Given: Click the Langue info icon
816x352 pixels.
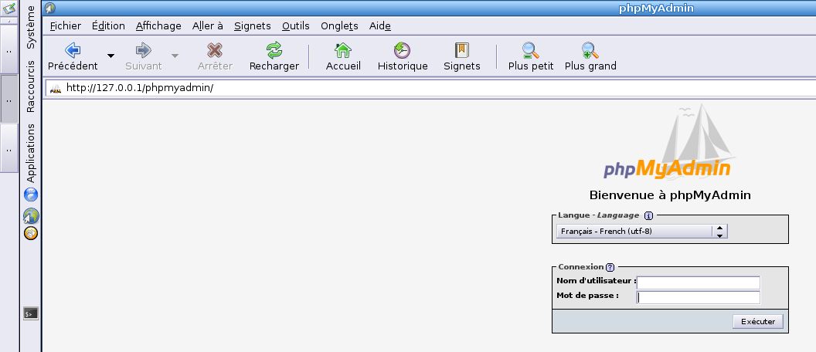Looking at the screenshot, I should coord(648,215).
